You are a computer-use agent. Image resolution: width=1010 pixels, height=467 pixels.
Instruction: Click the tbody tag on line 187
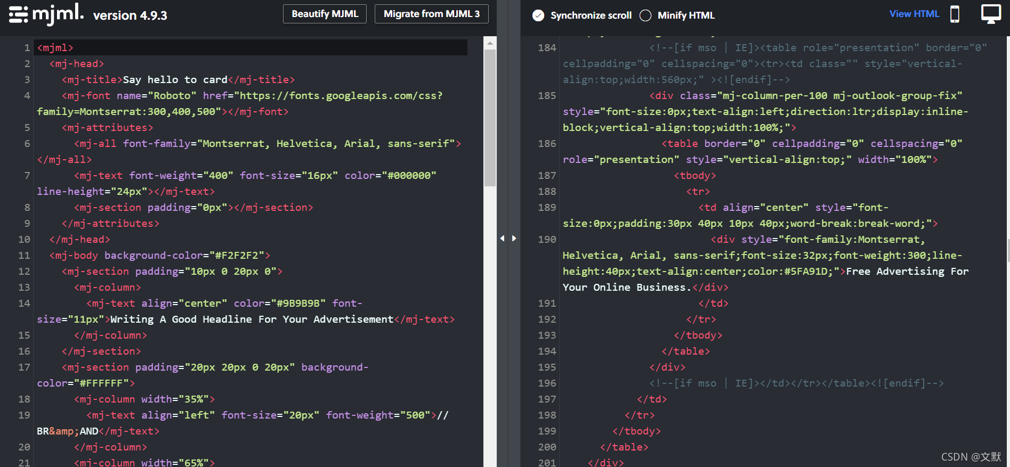[695, 176]
